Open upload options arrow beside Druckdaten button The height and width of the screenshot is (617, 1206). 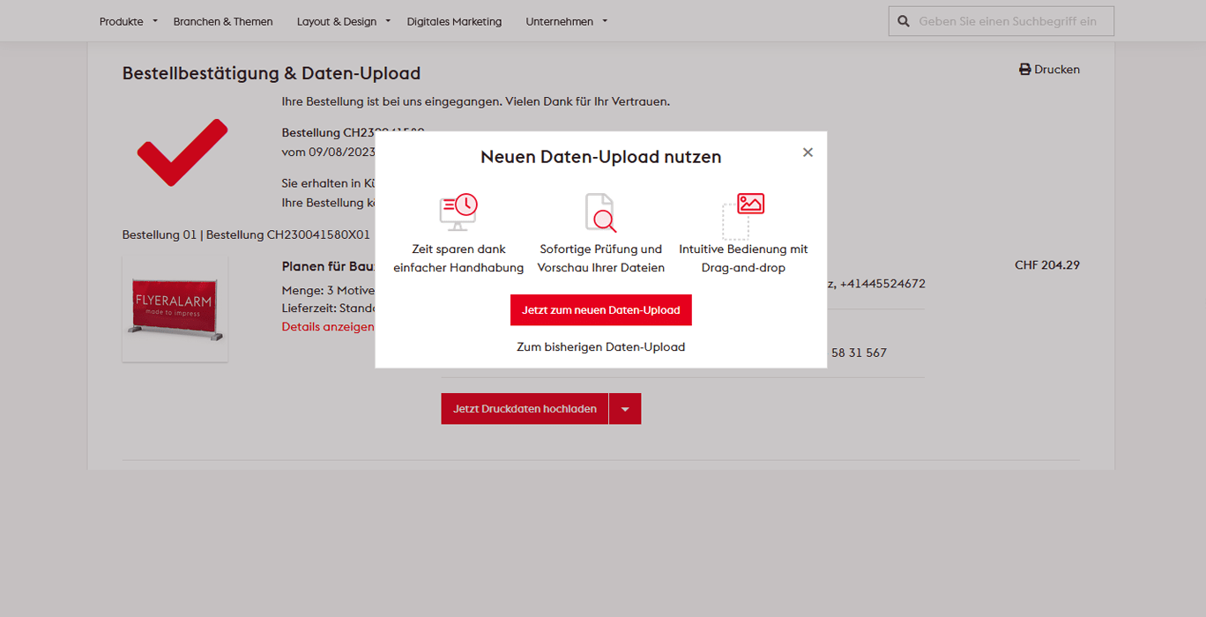coord(625,409)
